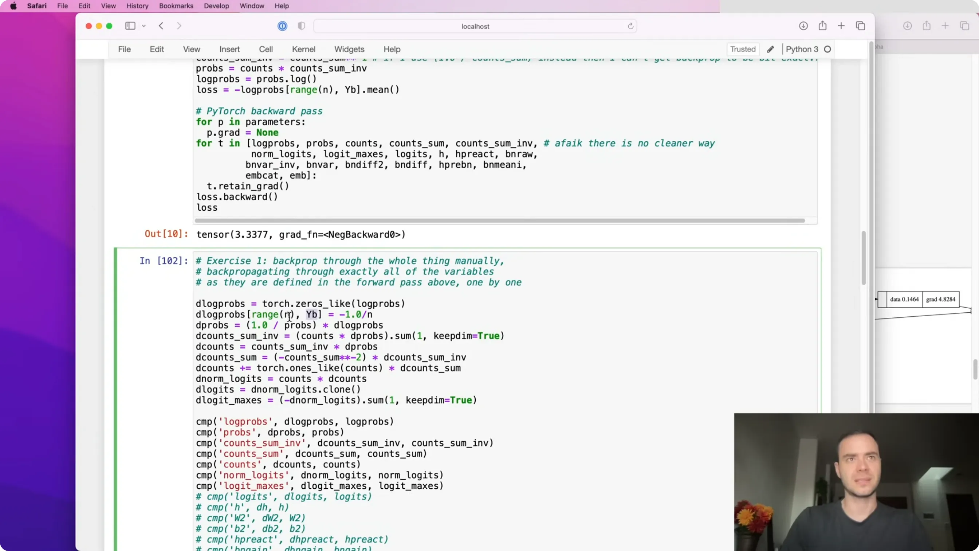Click the loss.backward() line in code cell
Screen dimensions: 979x551
[237, 197]
